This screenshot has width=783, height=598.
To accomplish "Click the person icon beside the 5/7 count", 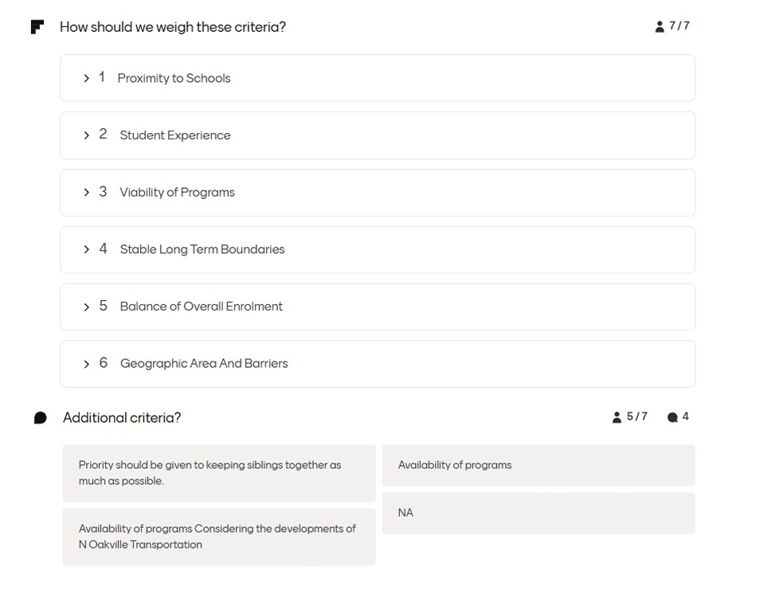I will pyautogui.click(x=617, y=416).
